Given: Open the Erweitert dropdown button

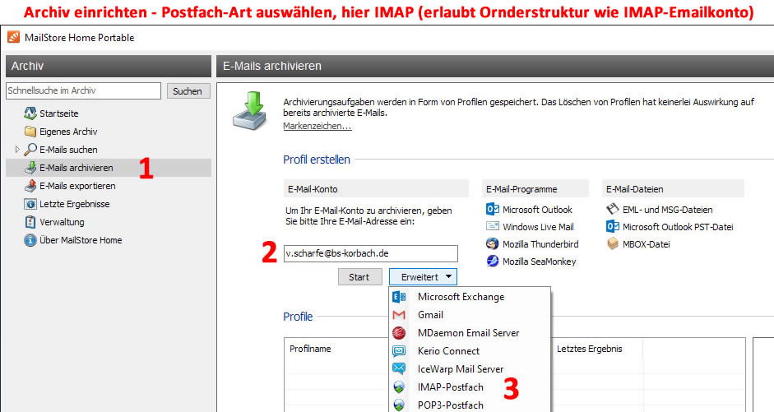Looking at the screenshot, I should point(423,277).
